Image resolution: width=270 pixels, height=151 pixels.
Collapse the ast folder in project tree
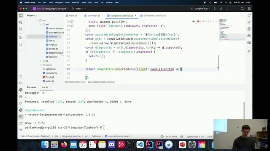tap(40, 24)
